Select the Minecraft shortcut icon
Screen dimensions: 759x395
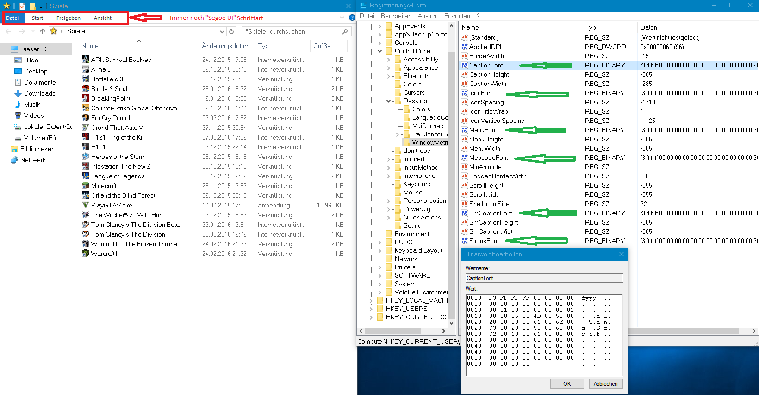[x=86, y=185]
